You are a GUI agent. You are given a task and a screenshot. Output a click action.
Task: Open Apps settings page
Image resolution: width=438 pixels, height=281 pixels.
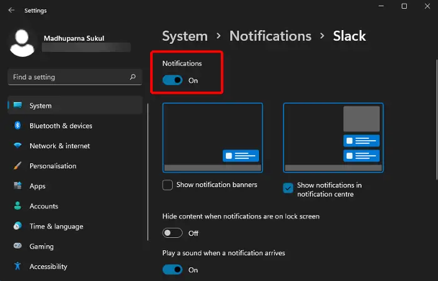point(38,186)
